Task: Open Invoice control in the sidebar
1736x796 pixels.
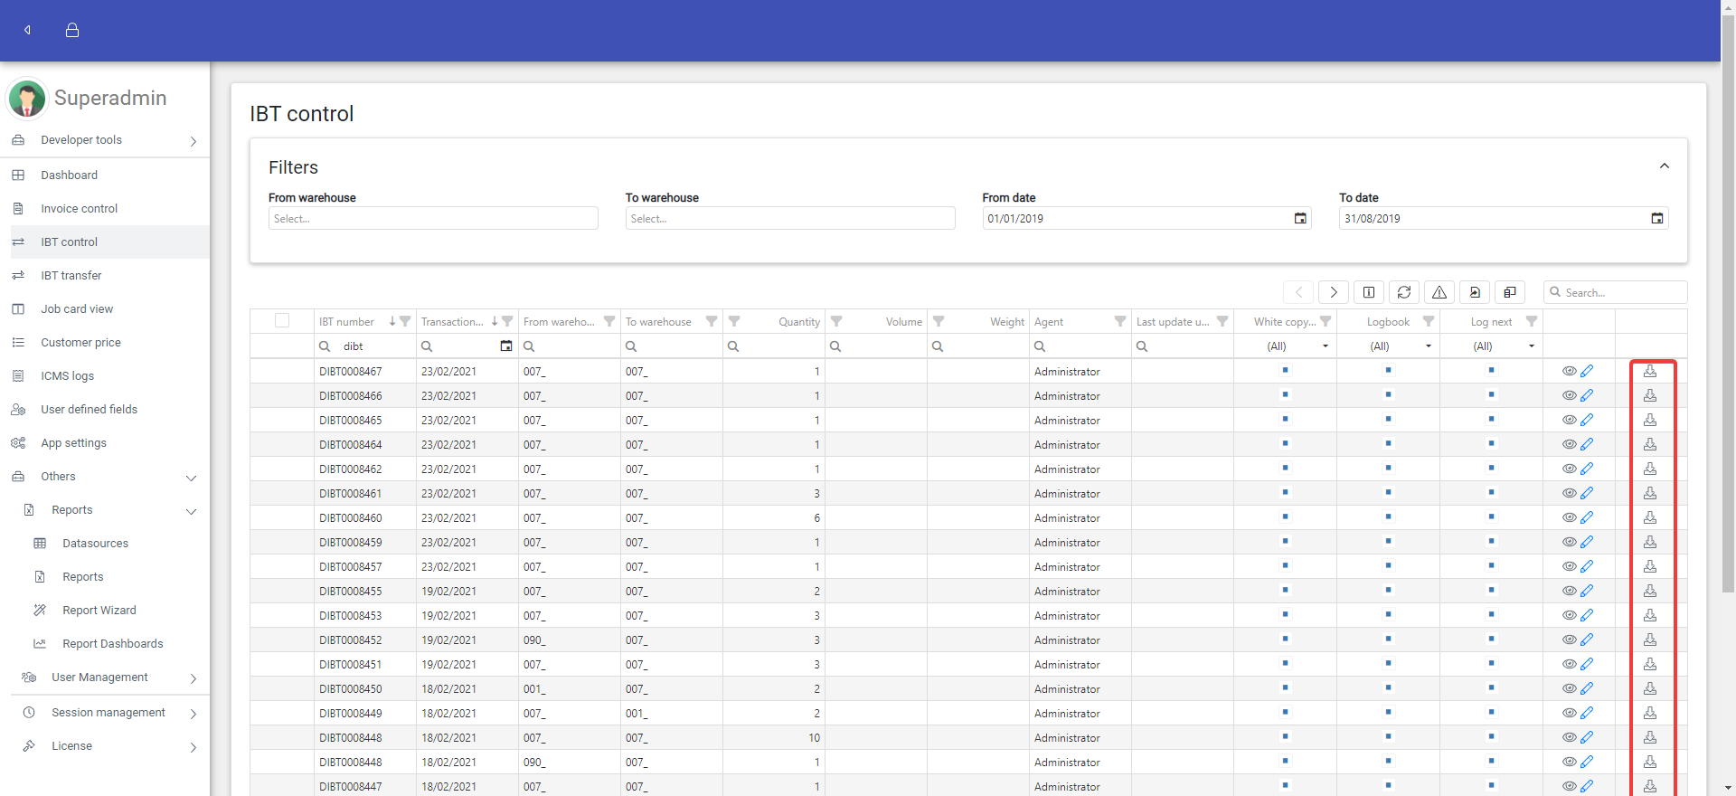Action: (80, 209)
